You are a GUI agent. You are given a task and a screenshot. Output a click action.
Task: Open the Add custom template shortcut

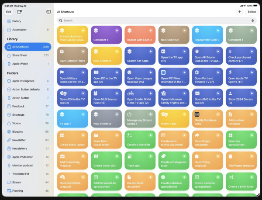[241, 119]
